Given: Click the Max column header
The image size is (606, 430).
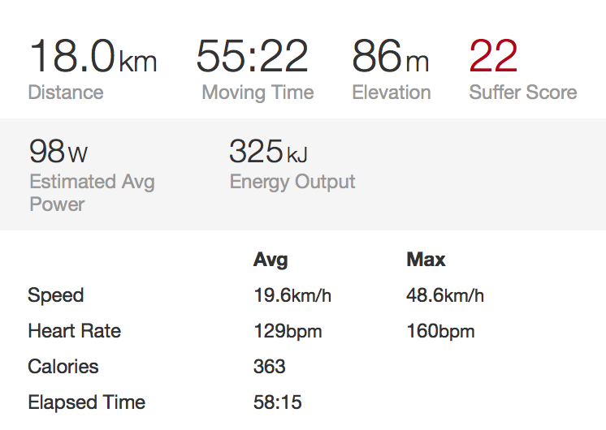Looking at the screenshot, I should click(426, 260).
